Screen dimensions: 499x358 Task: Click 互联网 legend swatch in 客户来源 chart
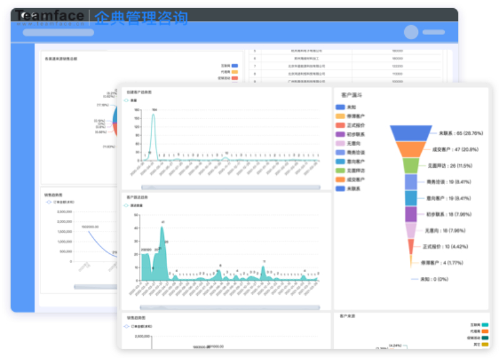coord(485,324)
